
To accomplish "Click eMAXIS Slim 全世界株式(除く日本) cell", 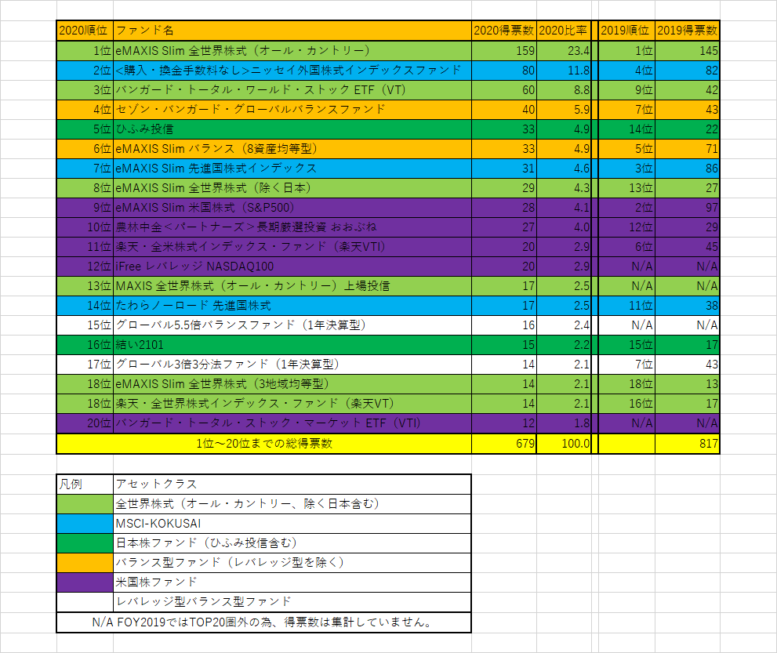I will coord(292,188).
